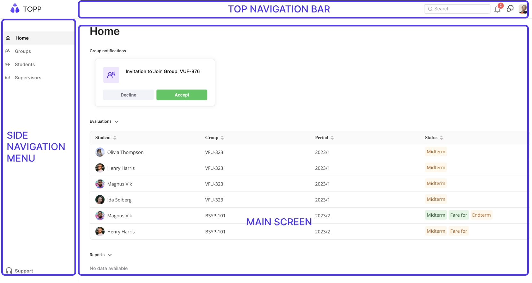The height and width of the screenshot is (283, 532).
Task: Accept the group invitation
Action: point(181,95)
